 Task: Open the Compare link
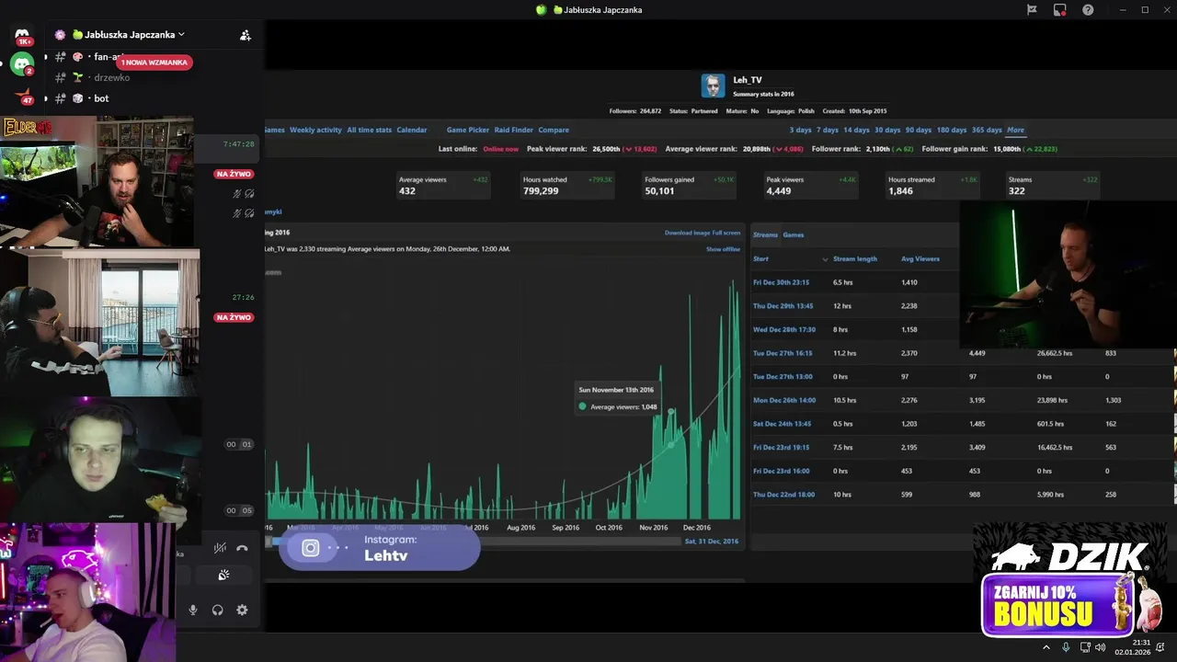coord(554,130)
